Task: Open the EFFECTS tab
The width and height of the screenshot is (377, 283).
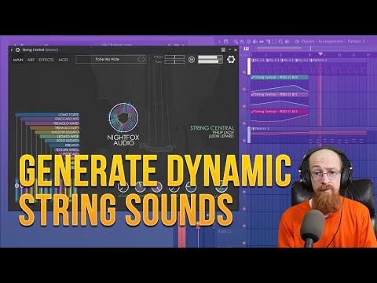Action: click(46, 60)
